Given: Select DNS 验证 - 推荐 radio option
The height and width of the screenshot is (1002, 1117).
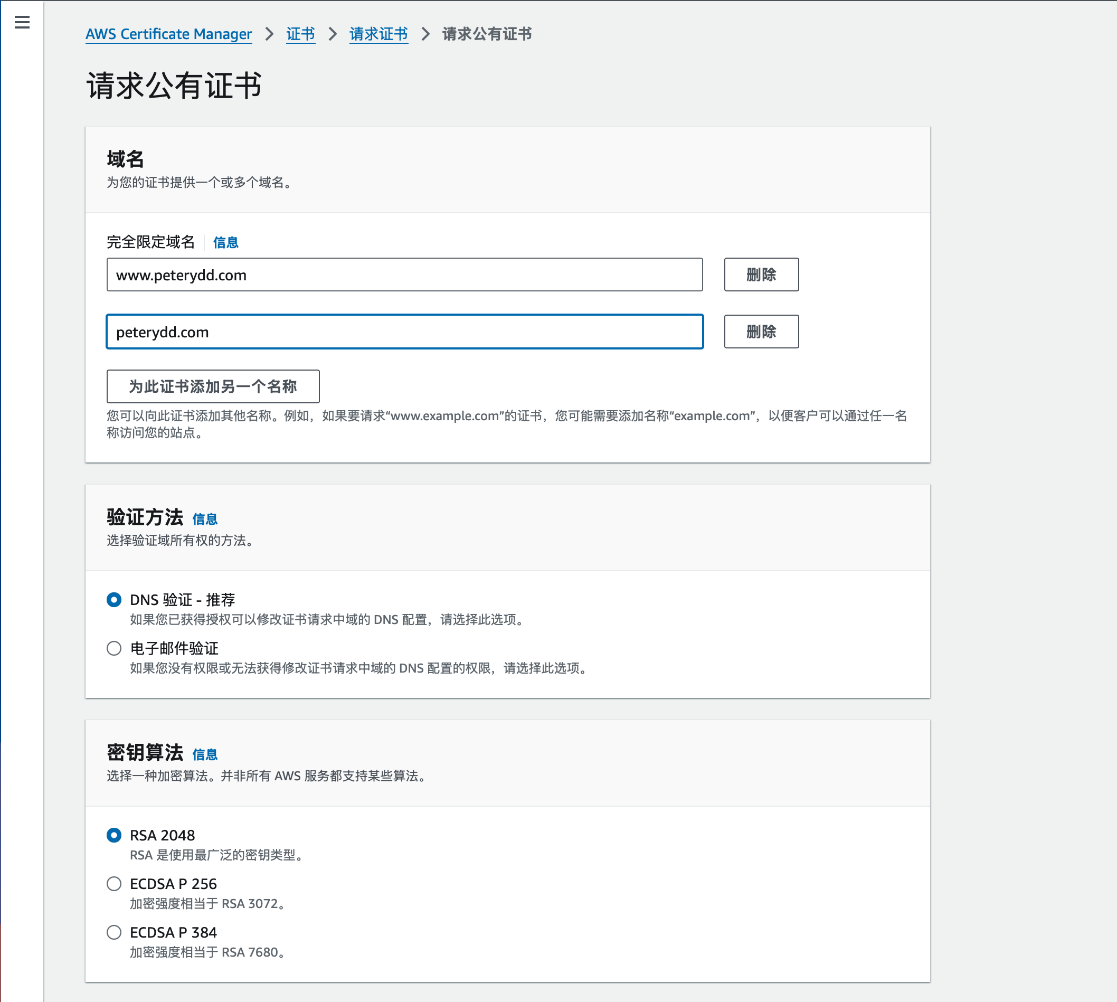Looking at the screenshot, I should point(114,600).
